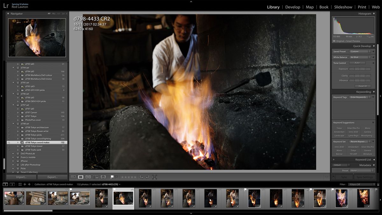Go back with filmstrip left arrow
The height and width of the screenshot is (215, 382).
pos(25,184)
